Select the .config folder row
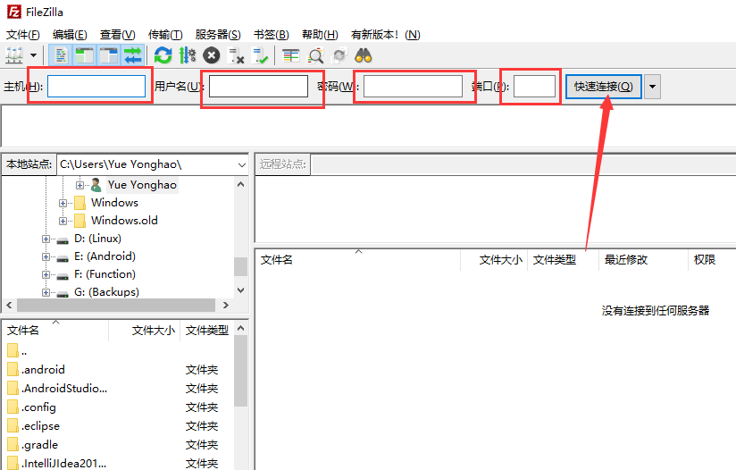 (x=118, y=407)
